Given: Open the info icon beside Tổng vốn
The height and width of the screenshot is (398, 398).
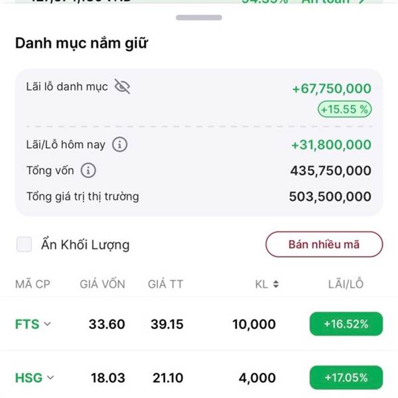Looking at the screenshot, I should pos(88,170).
